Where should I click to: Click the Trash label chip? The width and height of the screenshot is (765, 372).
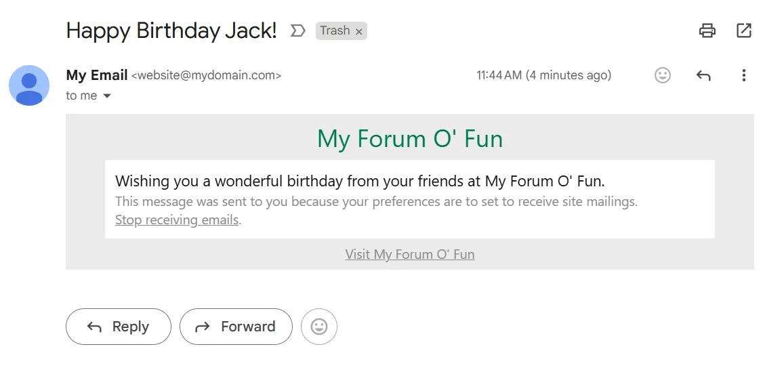coord(335,30)
